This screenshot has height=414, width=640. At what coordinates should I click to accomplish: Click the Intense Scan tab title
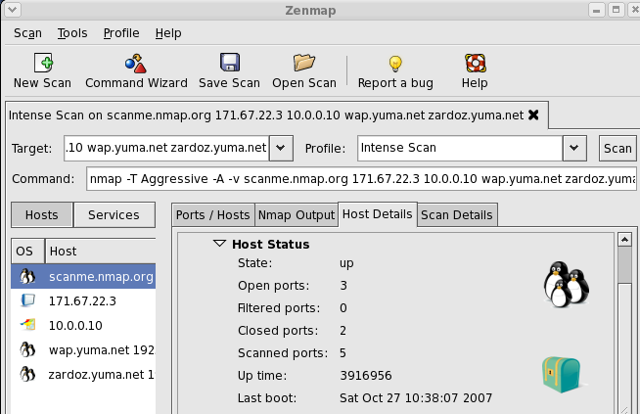[x=266, y=115]
